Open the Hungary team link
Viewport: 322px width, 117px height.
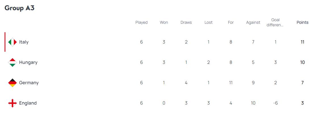click(x=28, y=62)
